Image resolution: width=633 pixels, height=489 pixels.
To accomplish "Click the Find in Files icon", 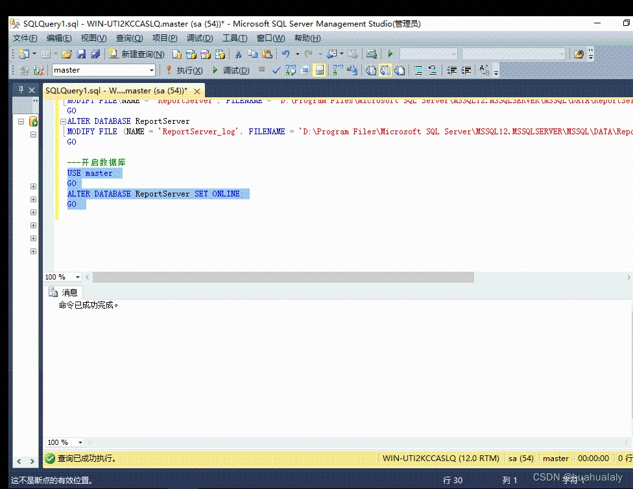I will (579, 54).
